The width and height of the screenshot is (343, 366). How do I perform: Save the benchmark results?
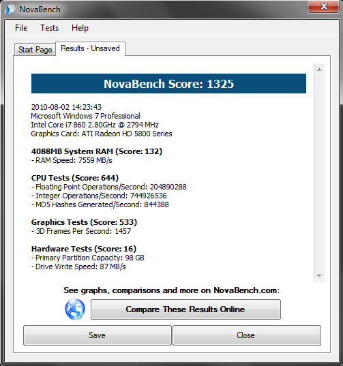(98, 335)
